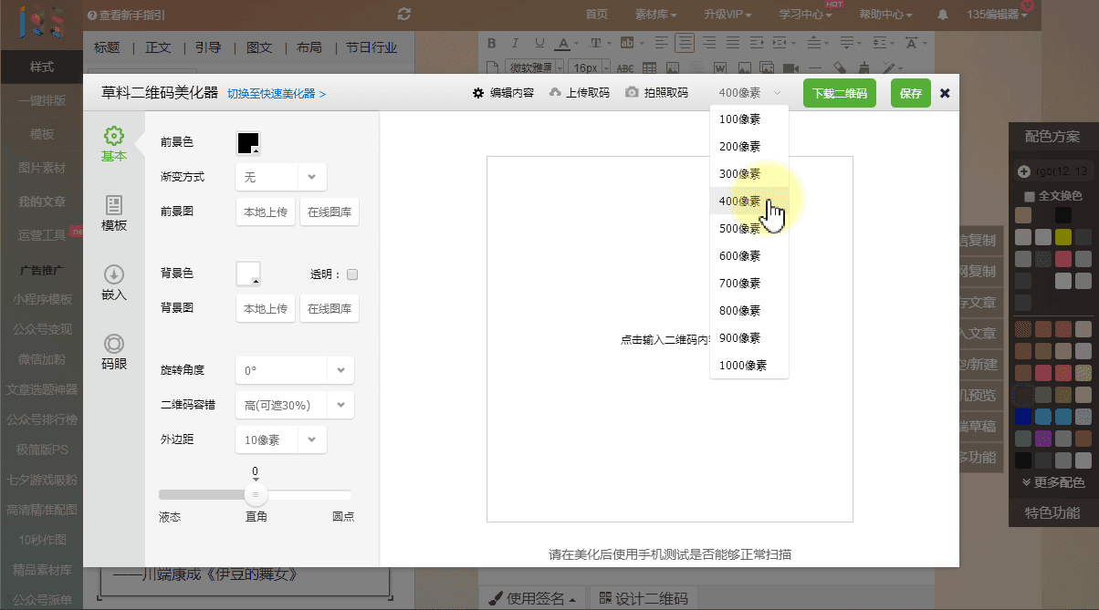
Task: Select 500像素 from size list
Action: [740, 229]
